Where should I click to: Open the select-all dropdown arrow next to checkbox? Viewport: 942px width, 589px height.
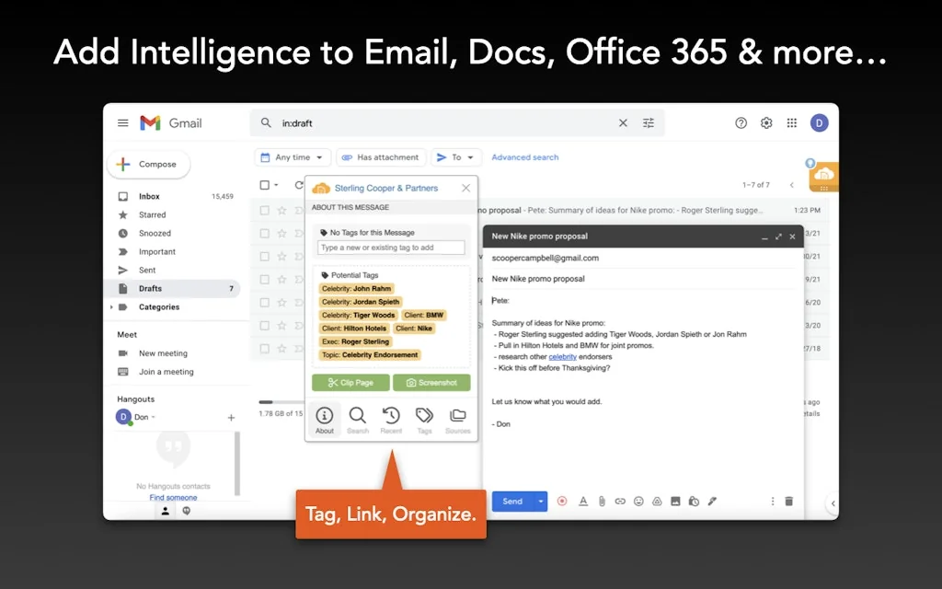(x=276, y=185)
